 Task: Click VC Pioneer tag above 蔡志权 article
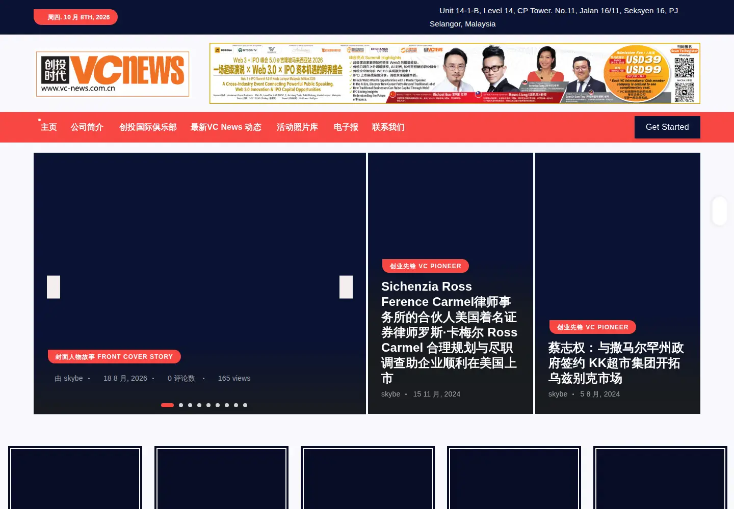593,327
